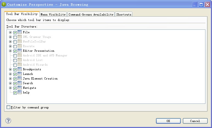The height and width of the screenshot is (128, 212).
Task: Click the Breakpoints toolbar icon
Action: 19,69
